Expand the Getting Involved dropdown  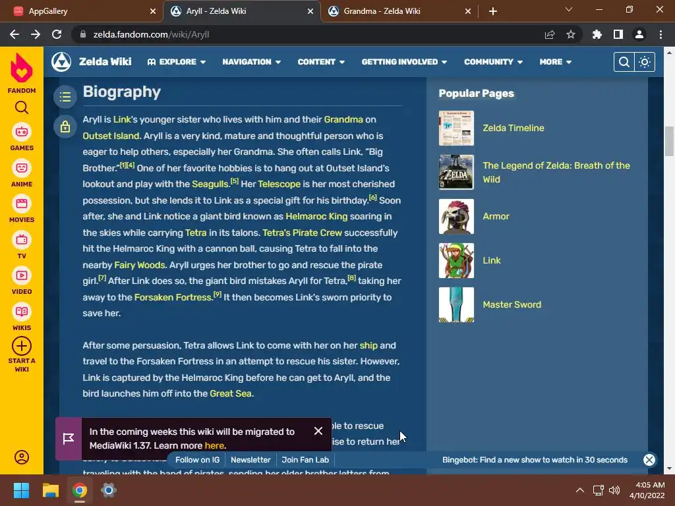coord(404,62)
